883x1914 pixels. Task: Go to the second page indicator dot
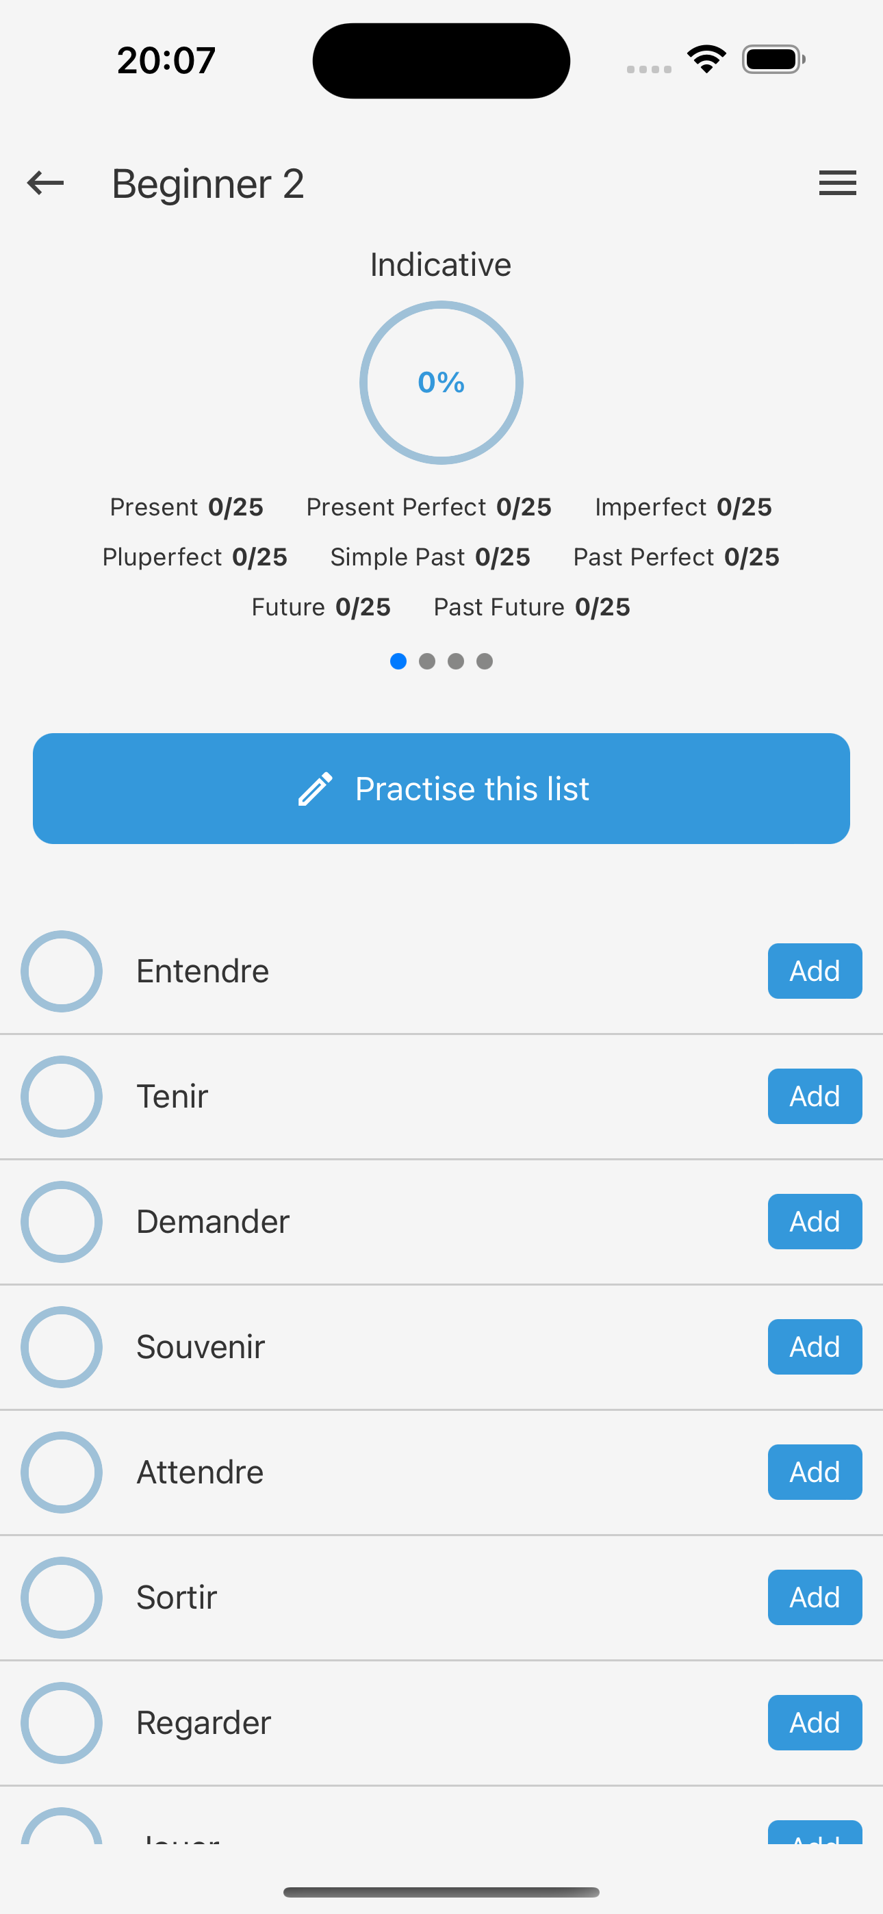pyautogui.click(x=426, y=661)
